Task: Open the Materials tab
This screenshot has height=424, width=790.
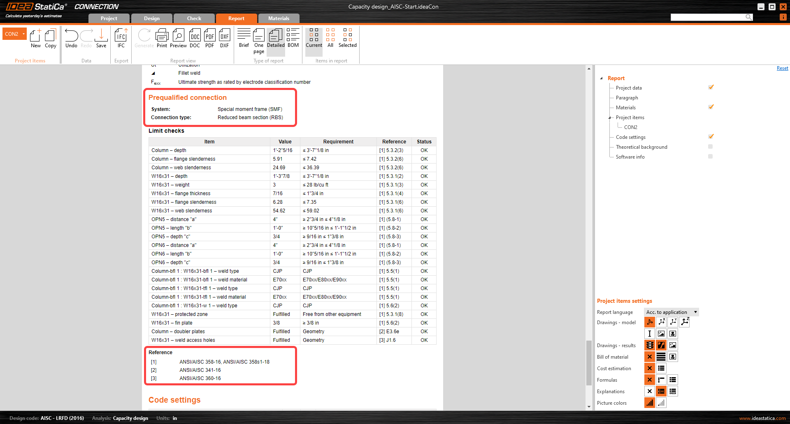Action: 279,18
